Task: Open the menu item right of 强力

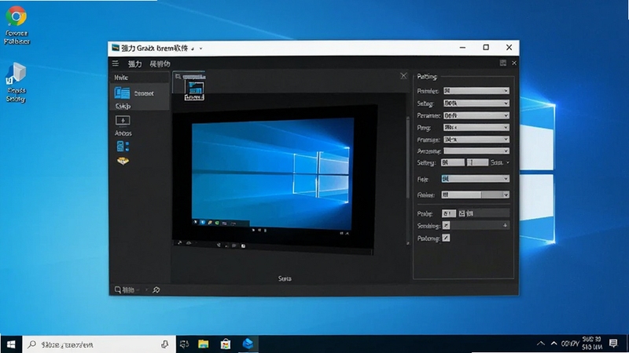Action: (160, 64)
